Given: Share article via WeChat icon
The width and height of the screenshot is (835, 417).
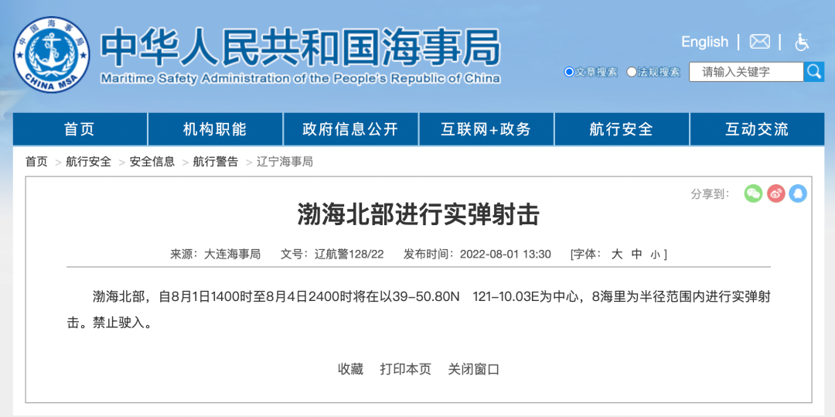Looking at the screenshot, I should click(753, 193).
